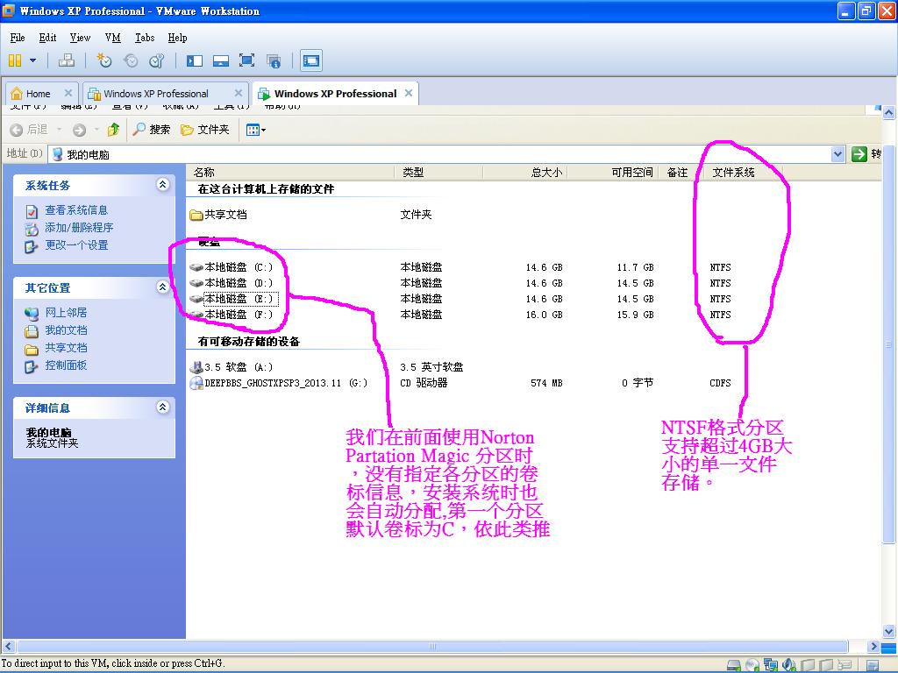Click the 后退 back button in Explorer
Image resolution: width=898 pixels, height=673 pixels.
[29, 130]
